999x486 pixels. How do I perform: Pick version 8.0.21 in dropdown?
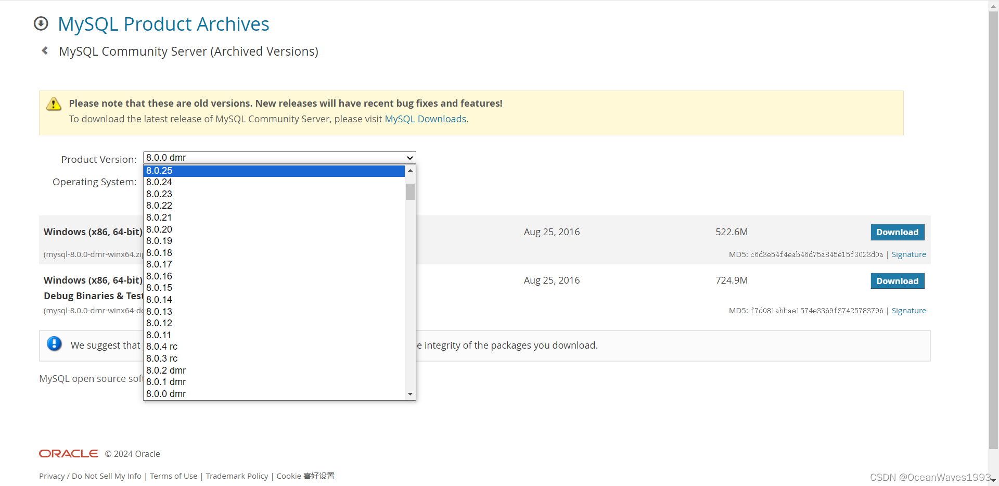[274, 218]
